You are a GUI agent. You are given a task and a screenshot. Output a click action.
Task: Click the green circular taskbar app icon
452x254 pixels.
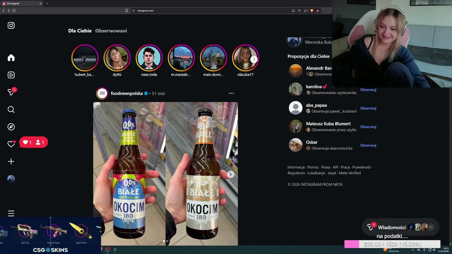115,250
